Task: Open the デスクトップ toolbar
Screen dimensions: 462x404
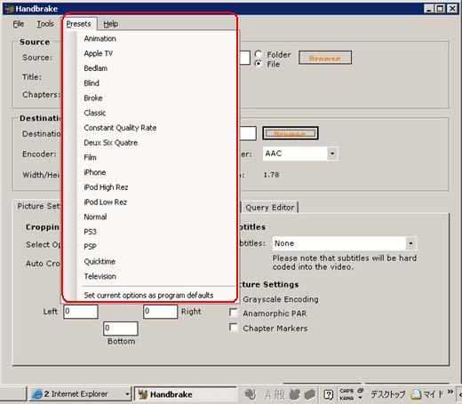Action: click(x=387, y=394)
